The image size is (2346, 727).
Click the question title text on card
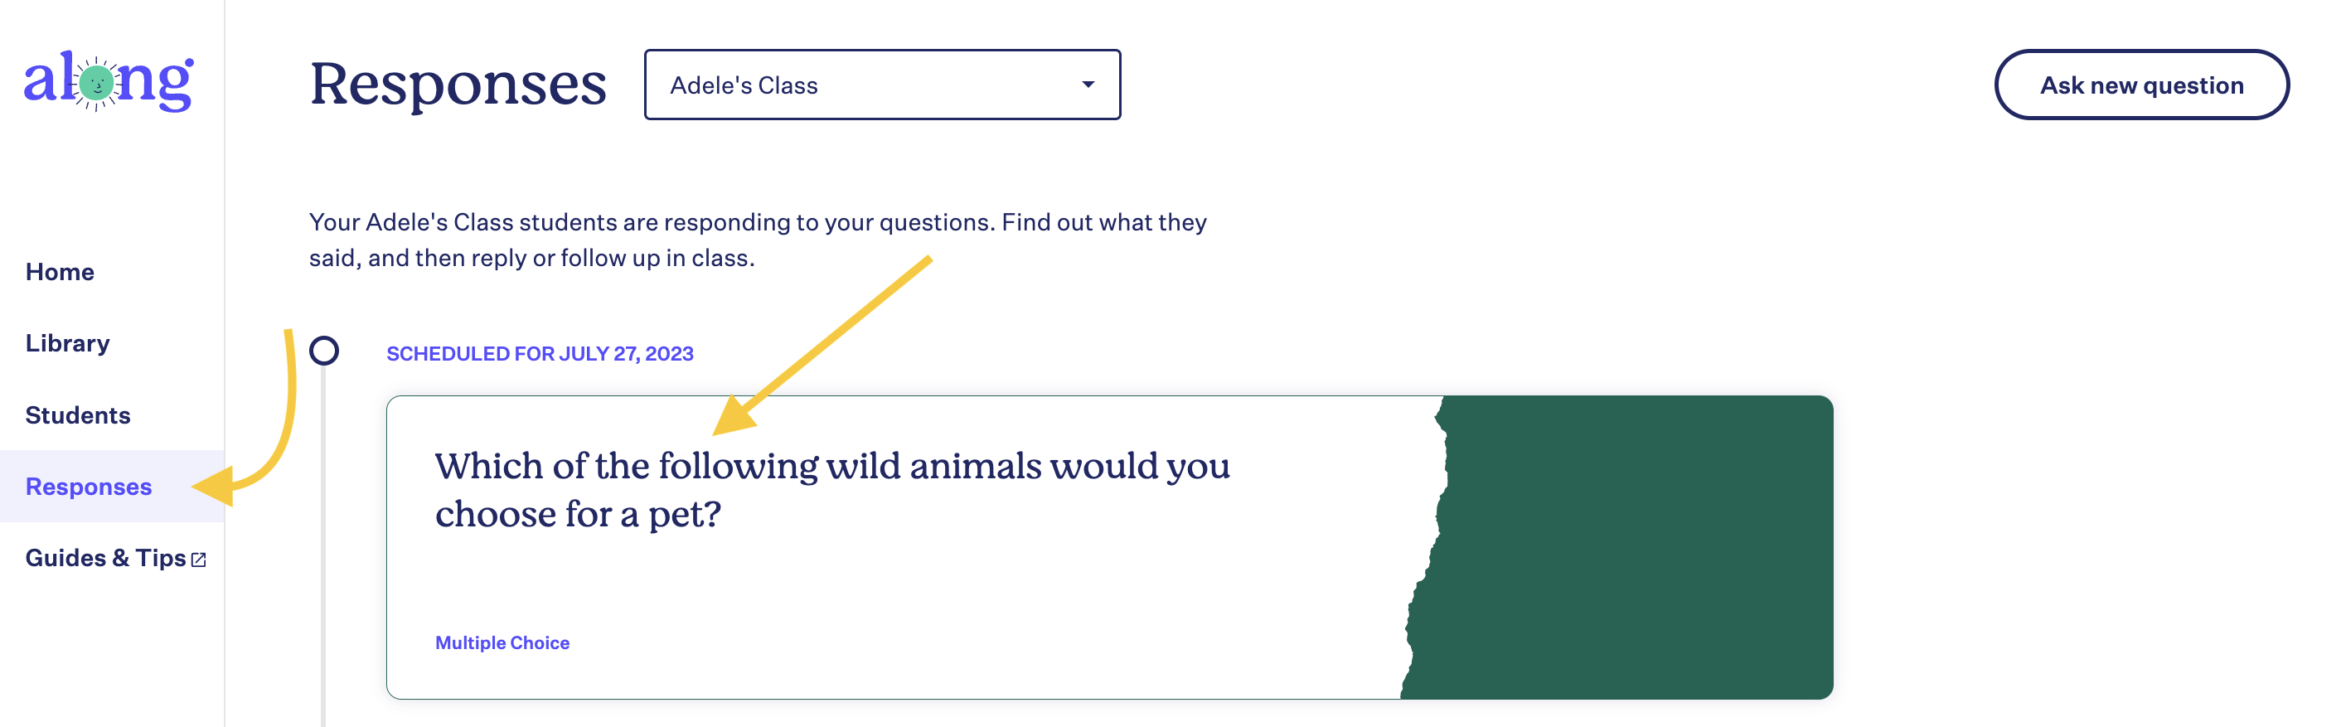click(831, 490)
